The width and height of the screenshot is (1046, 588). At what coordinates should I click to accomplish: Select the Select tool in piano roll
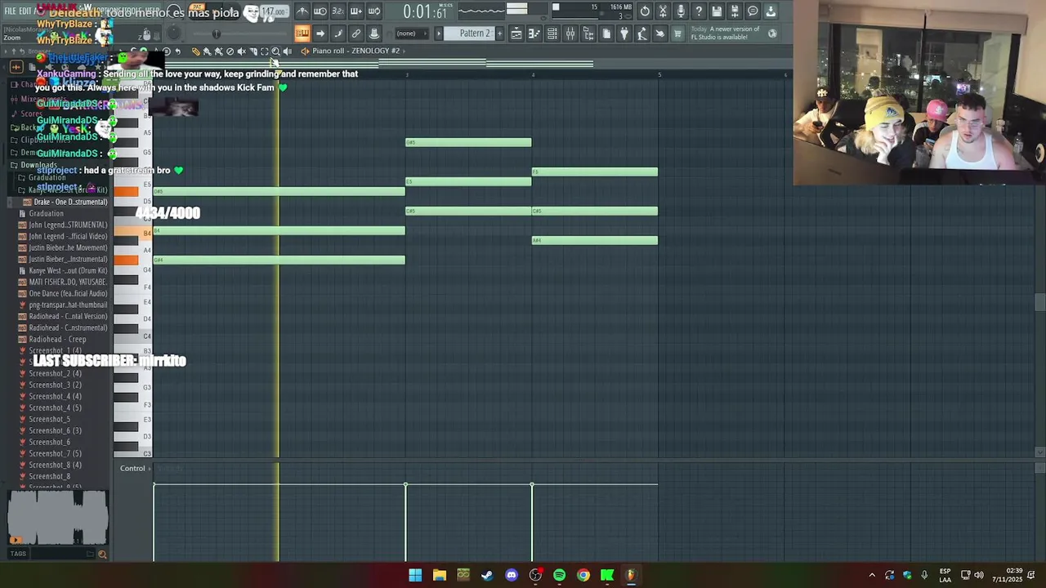point(264,51)
